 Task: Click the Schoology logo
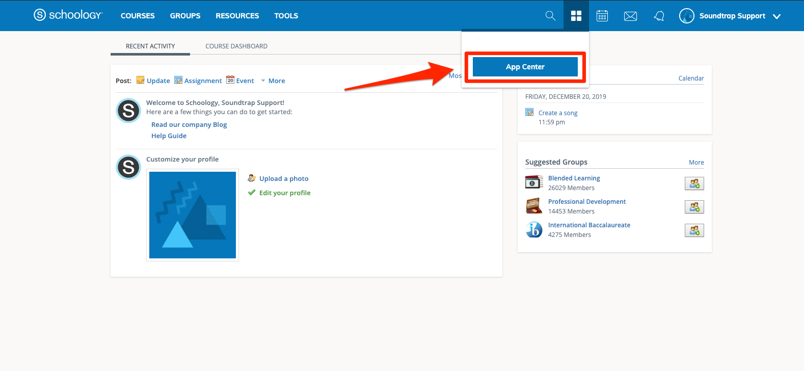click(68, 15)
